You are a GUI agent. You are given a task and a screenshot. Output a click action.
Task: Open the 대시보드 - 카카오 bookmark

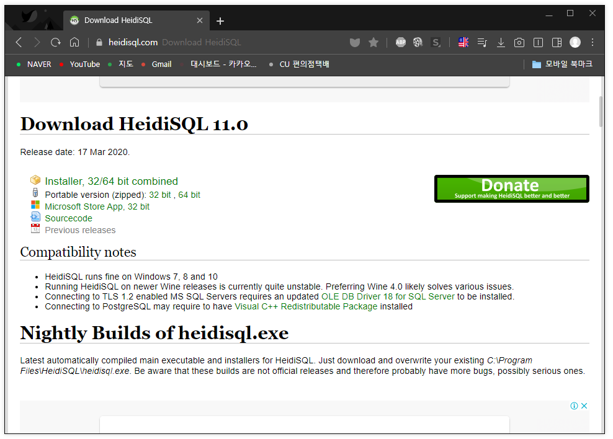pyautogui.click(x=219, y=64)
